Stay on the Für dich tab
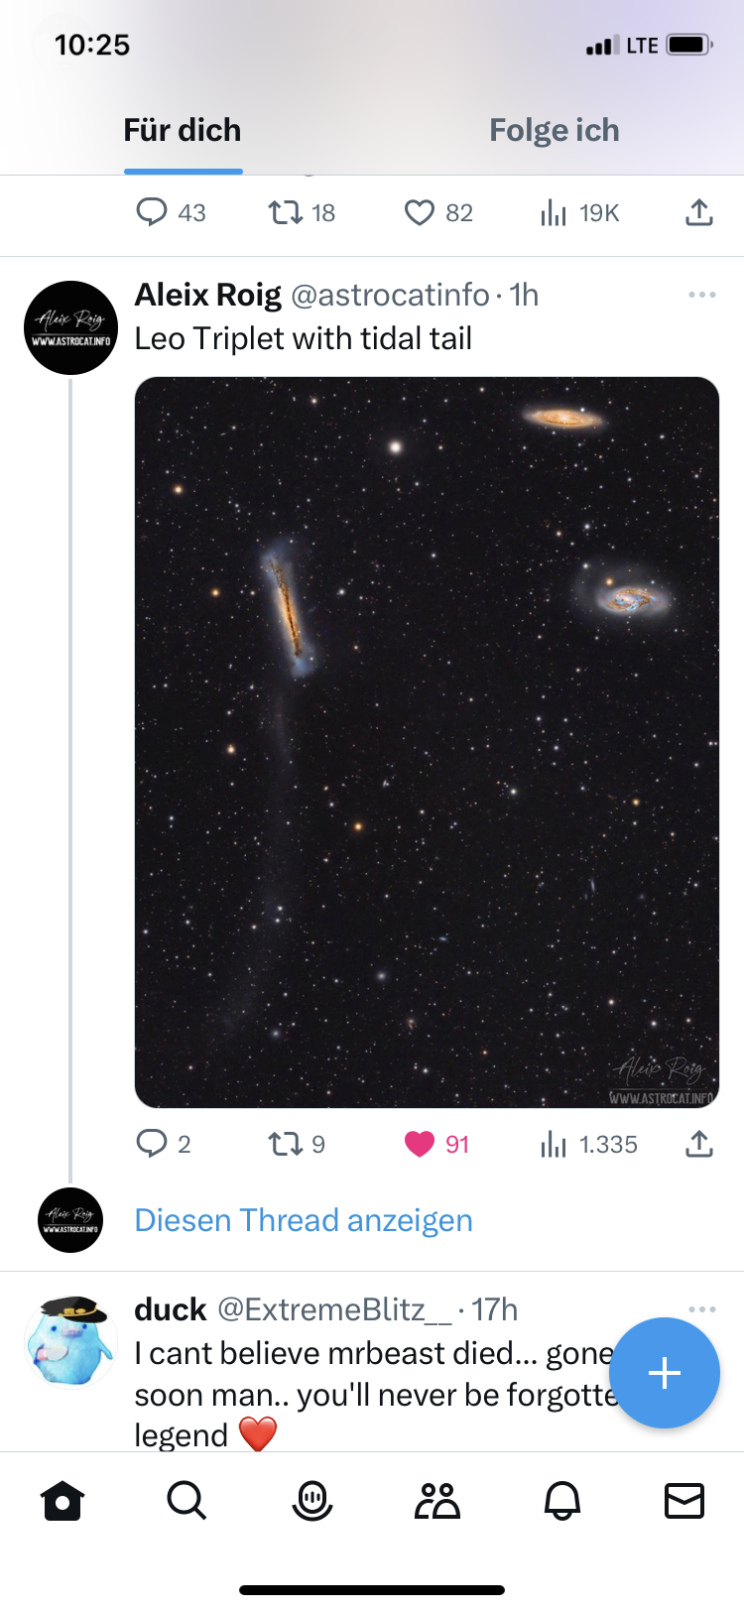The height and width of the screenshot is (1611, 744). click(183, 129)
